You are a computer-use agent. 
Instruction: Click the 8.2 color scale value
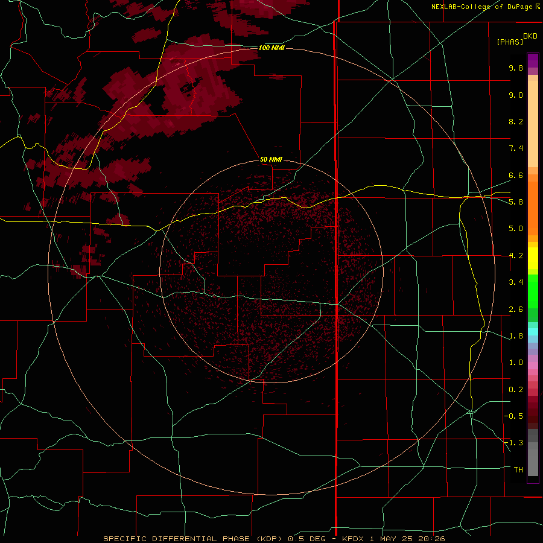[x=516, y=121]
